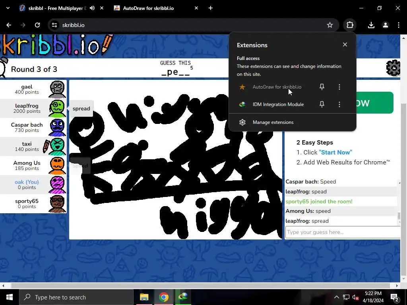Open the browser downloads icon
Image resolution: width=407 pixels, height=305 pixels.
(371, 25)
